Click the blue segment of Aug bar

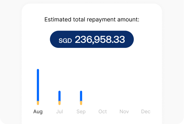pyautogui.click(x=38, y=85)
